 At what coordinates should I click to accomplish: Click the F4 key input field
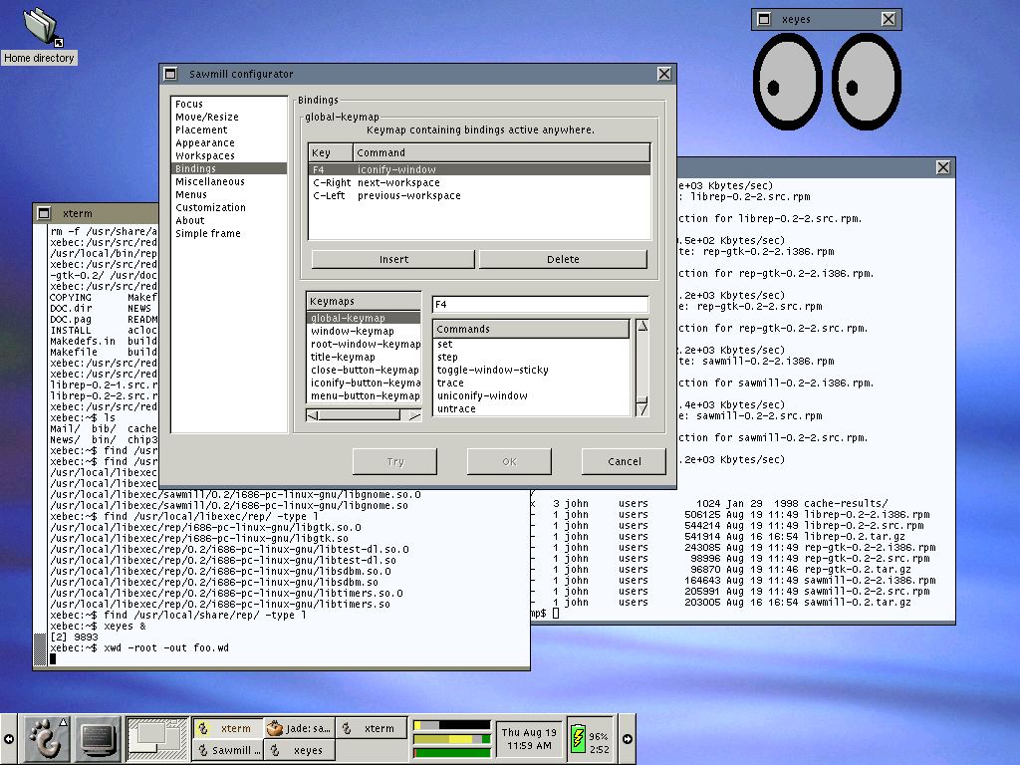point(540,304)
